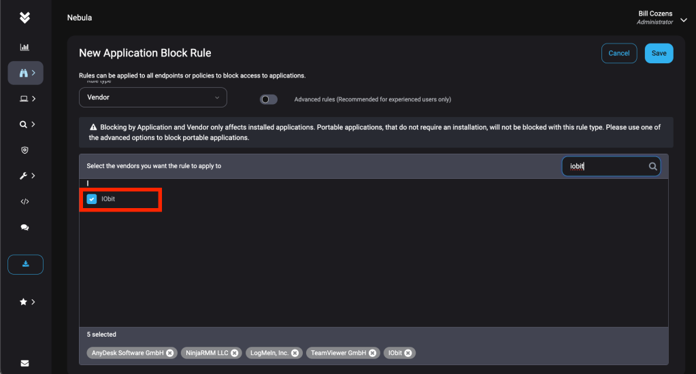696x374 pixels.
Task: Open the Vendor rule type dropdown
Action: tap(152, 97)
